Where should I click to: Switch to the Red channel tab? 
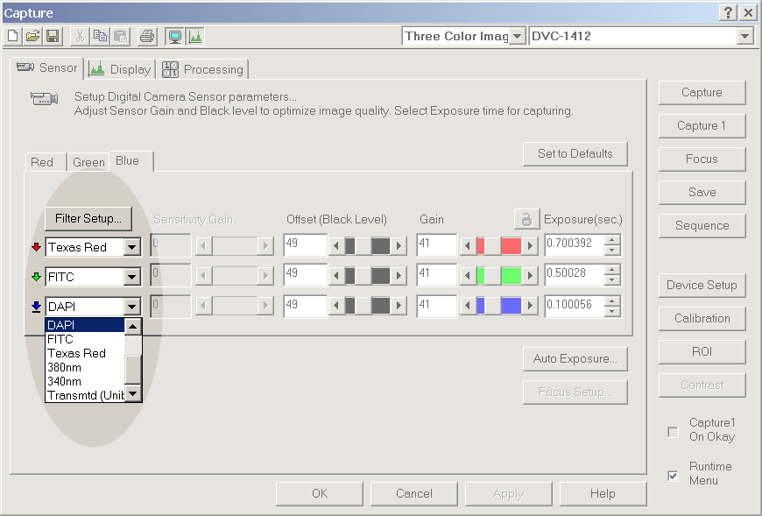[x=42, y=162]
